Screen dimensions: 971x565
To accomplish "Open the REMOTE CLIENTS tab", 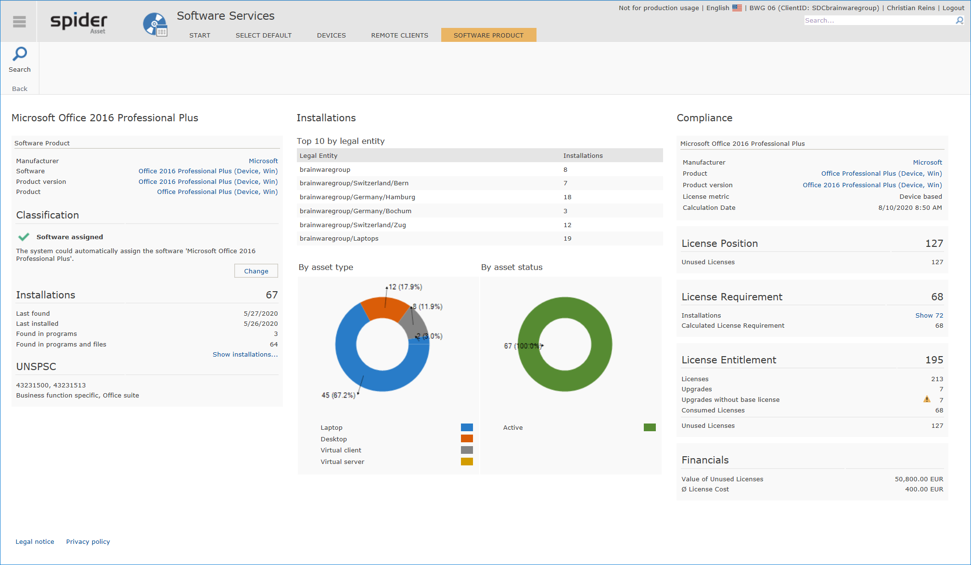I will [399, 35].
